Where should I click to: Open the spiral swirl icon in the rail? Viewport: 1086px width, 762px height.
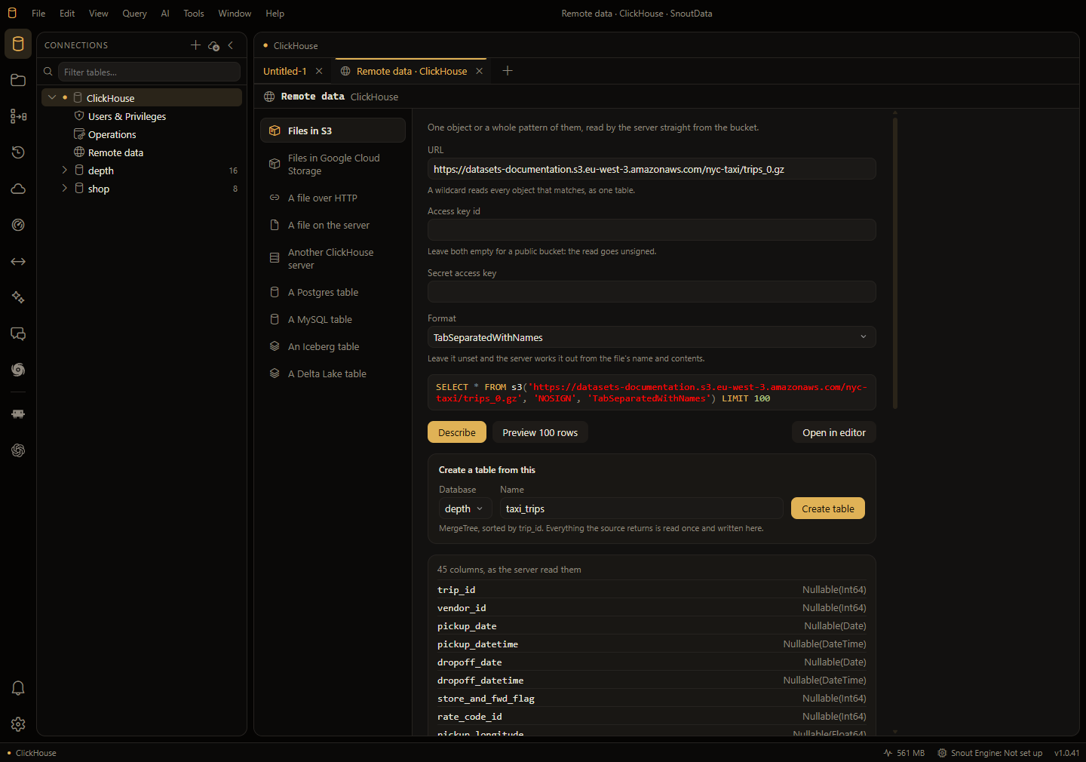[18, 370]
